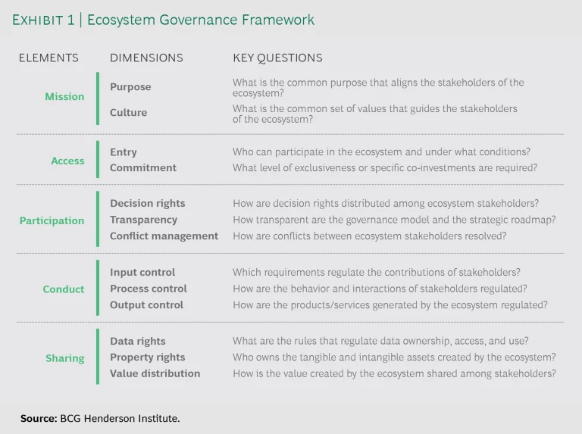Screen dimensions: 582x434
Task: Select the Mission element label
Action: point(64,97)
